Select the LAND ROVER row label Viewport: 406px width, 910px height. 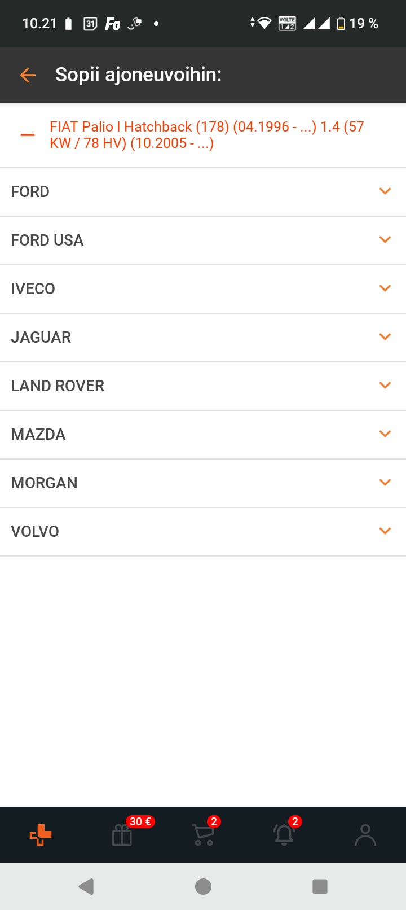[x=58, y=386]
